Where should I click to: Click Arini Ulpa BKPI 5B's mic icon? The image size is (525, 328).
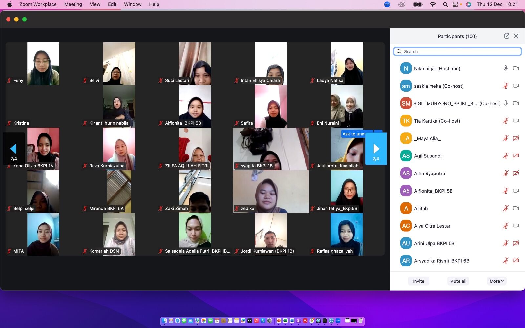point(506,243)
